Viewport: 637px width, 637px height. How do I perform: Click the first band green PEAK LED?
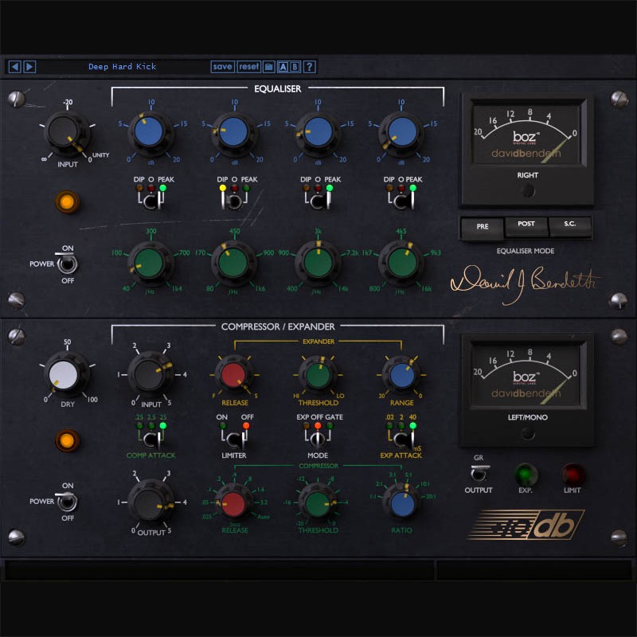coord(163,188)
